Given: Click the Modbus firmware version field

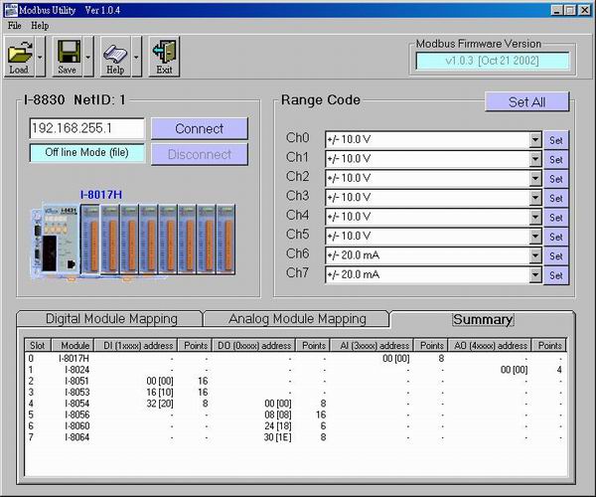Looking at the screenshot, I should [x=493, y=61].
